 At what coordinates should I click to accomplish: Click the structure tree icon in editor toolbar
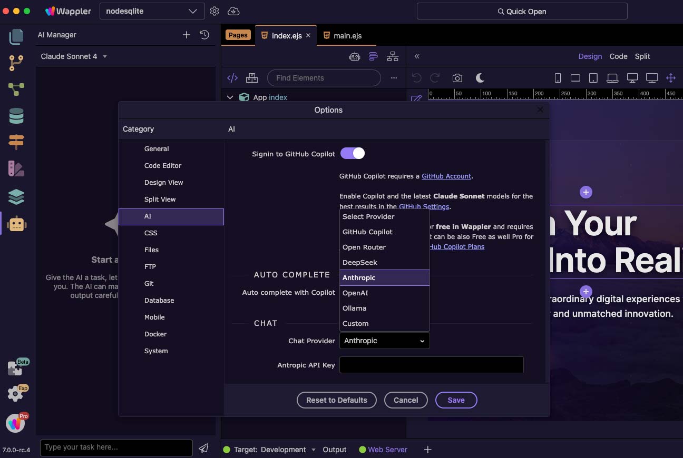[393, 56]
